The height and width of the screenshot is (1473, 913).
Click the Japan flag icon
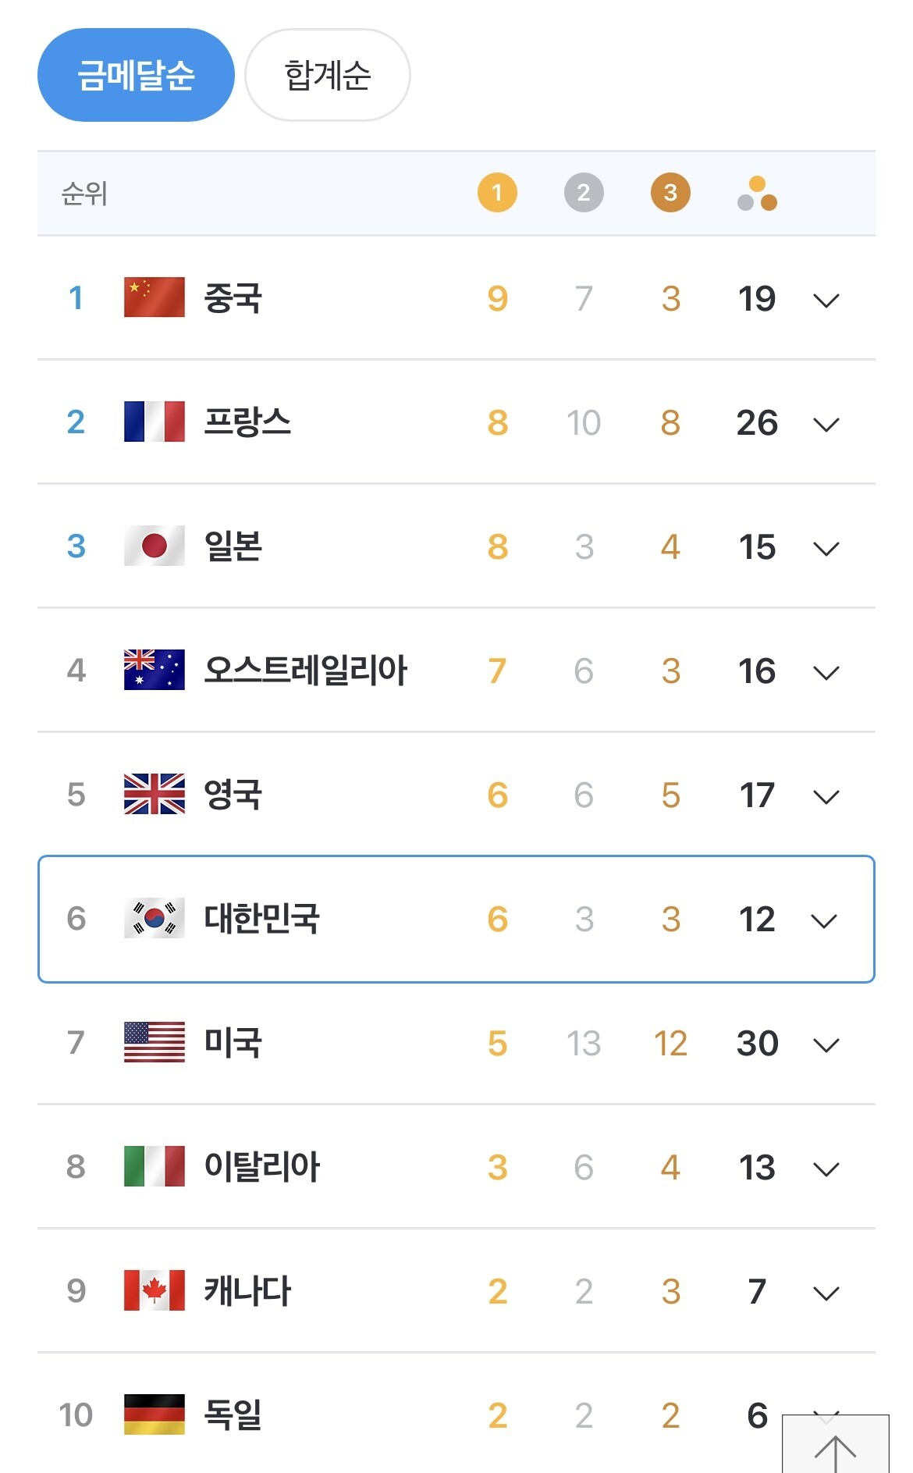tap(155, 546)
